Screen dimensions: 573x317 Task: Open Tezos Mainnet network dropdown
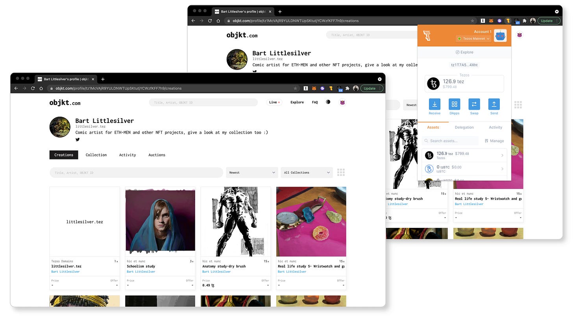coord(473,38)
